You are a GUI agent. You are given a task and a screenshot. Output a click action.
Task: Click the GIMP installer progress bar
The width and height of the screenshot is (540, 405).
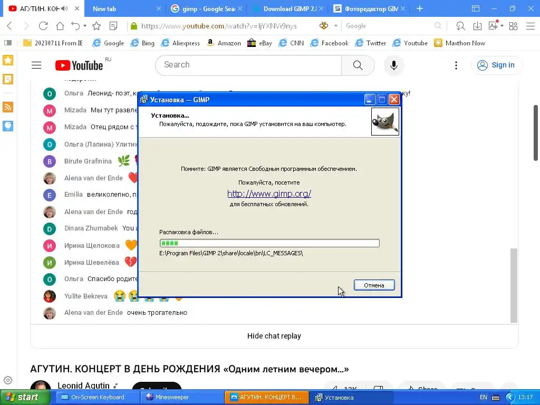click(269, 243)
